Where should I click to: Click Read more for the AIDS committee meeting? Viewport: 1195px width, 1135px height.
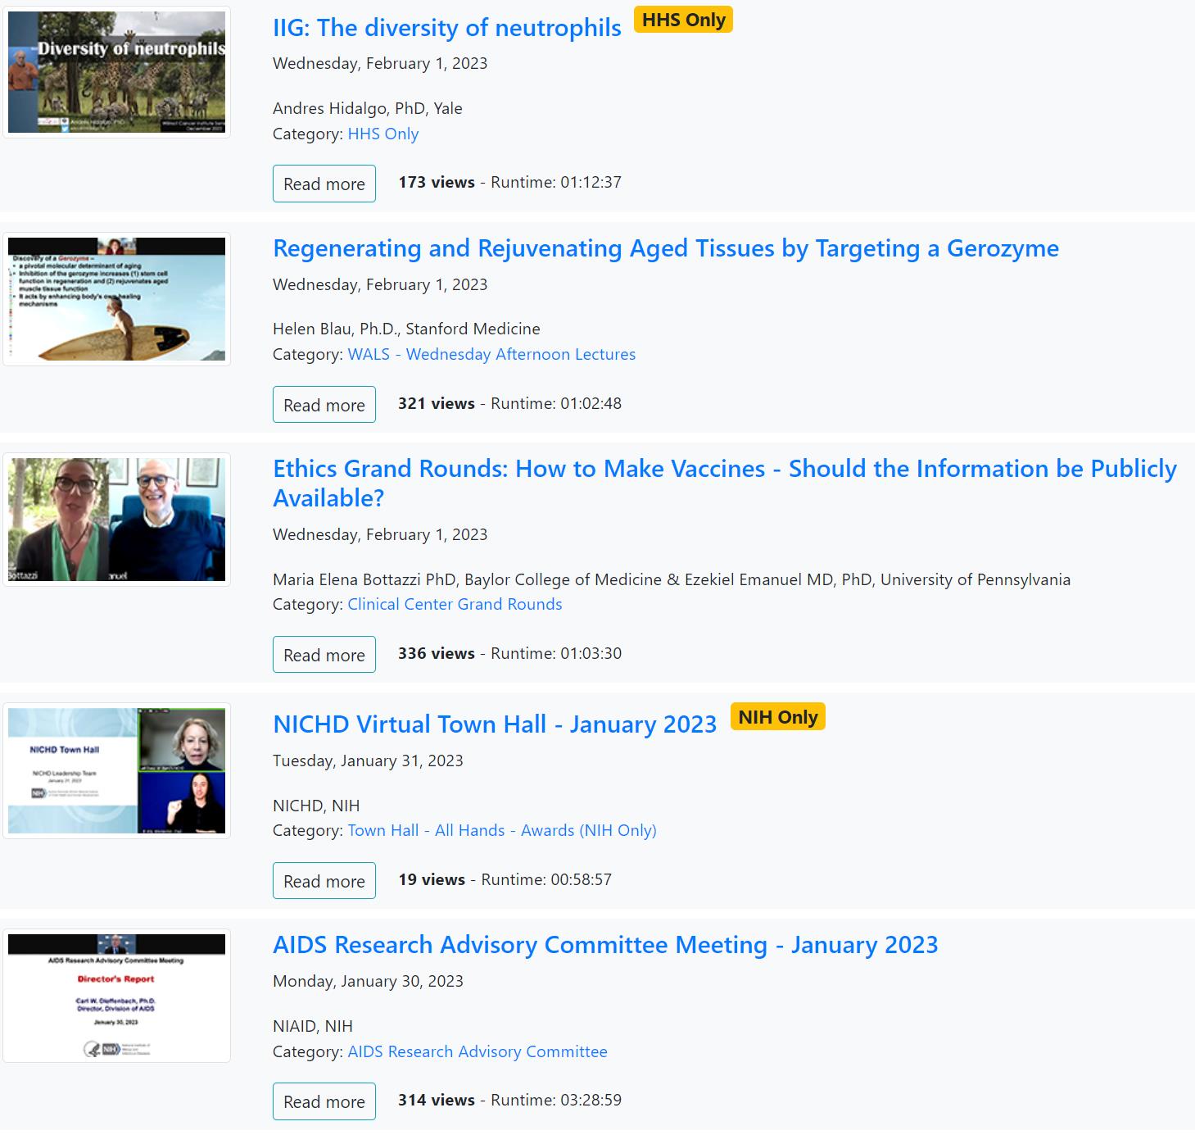(x=324, y=1101)
